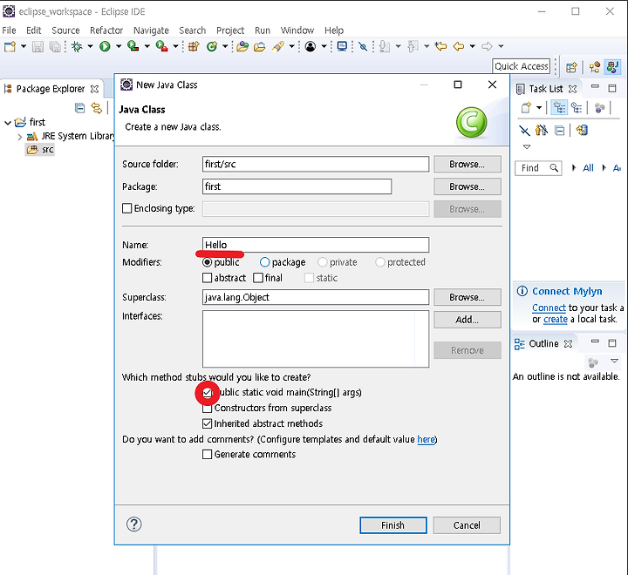
Task: Open the Navigate menu
Action: [x=151, y=30]
